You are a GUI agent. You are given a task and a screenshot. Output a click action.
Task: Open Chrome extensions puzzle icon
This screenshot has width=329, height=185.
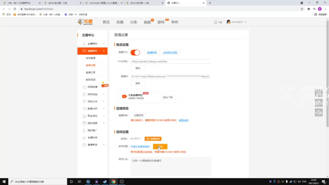pyautogui.click(x=309, y=9)
